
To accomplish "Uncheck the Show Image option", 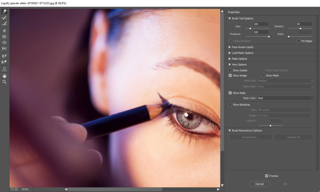I will click(x=230, y=75).
